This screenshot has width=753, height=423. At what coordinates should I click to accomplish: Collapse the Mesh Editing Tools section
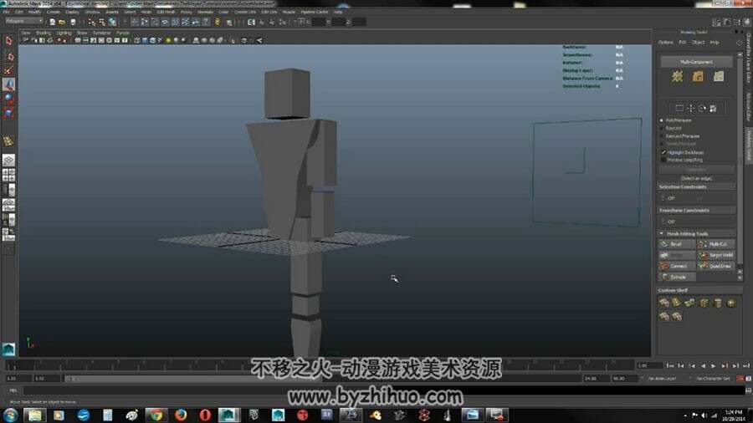tap(662, 233)
